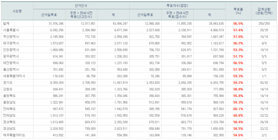Click the 25/25 status for 서울특별시

pyautogui.click(x=264, y=30)
